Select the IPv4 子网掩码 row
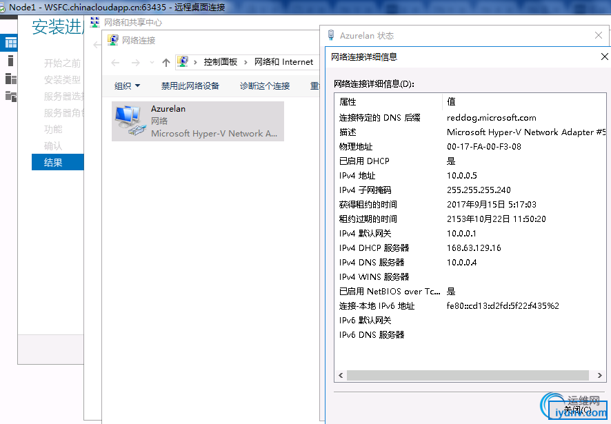The height and width of the screenshot is (424, 611). [470, 190]
